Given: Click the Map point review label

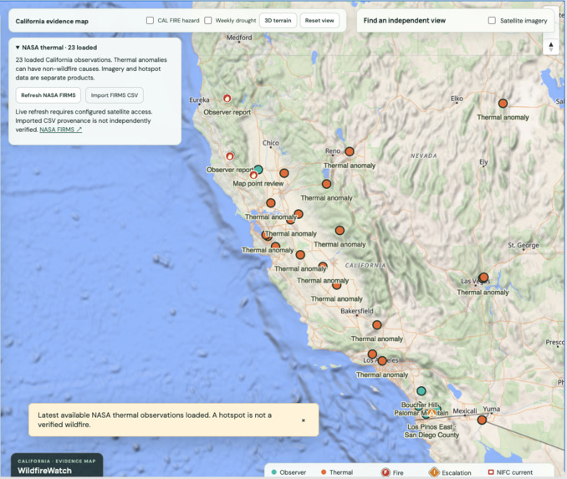Looking at the screenshot, I should (258, 184).
